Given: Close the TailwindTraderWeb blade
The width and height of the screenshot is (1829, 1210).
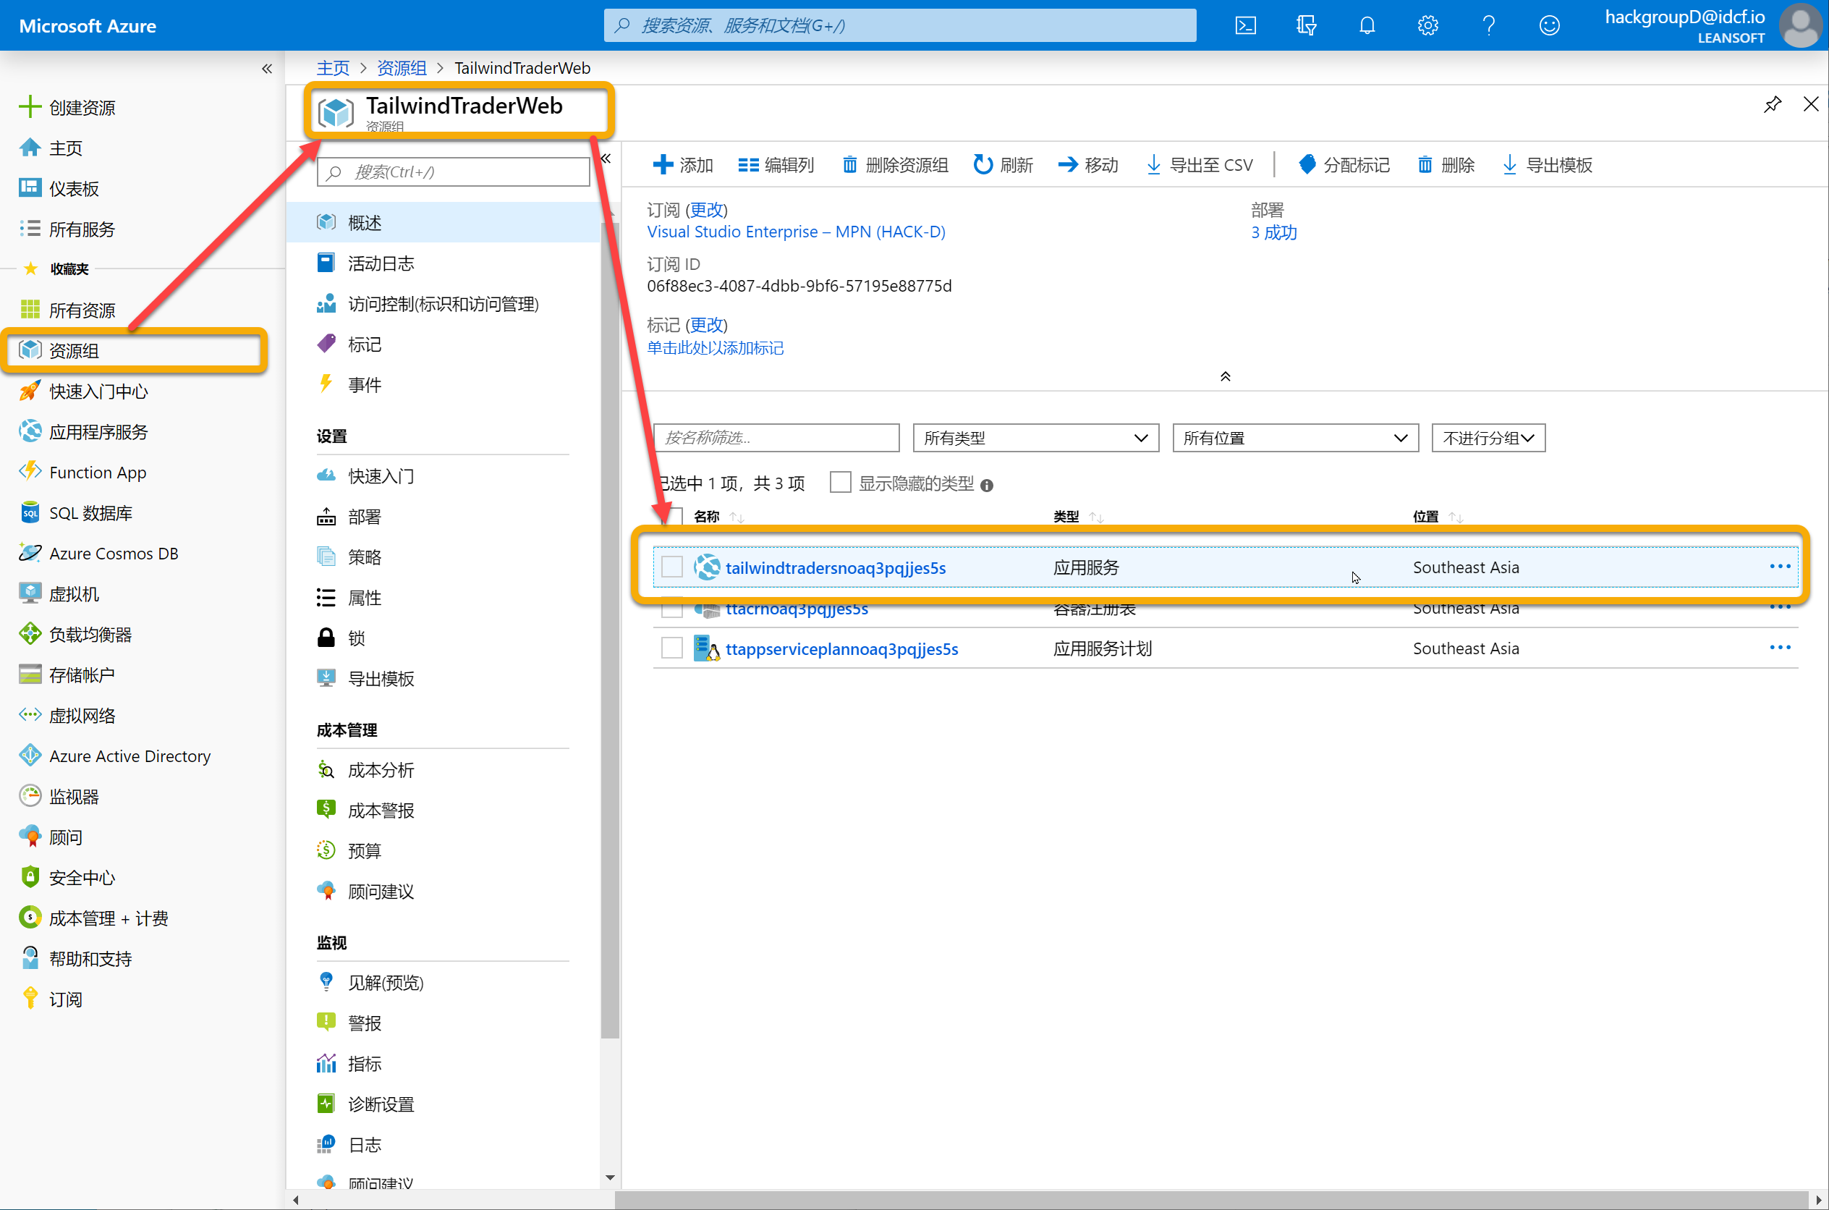Looking at the screenshot, I should 1810,104.
